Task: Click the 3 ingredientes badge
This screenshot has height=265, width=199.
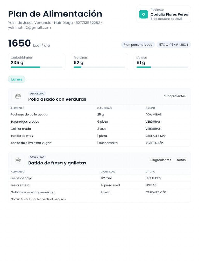Action: coord(160,160)
